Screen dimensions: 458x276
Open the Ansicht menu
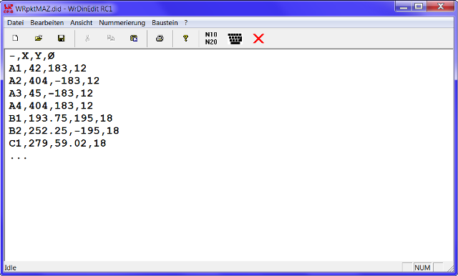click(81, 23)
